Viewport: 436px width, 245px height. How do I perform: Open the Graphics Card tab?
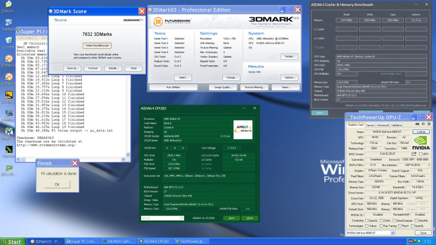356,125
